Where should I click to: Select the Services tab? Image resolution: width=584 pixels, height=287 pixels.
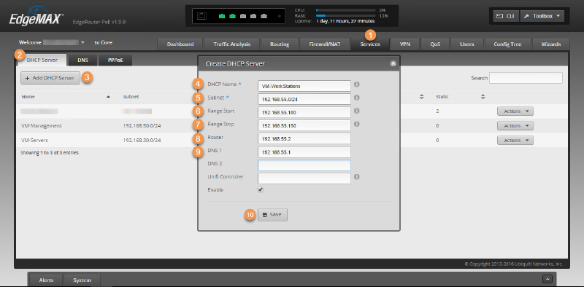[x=370, y=44]
